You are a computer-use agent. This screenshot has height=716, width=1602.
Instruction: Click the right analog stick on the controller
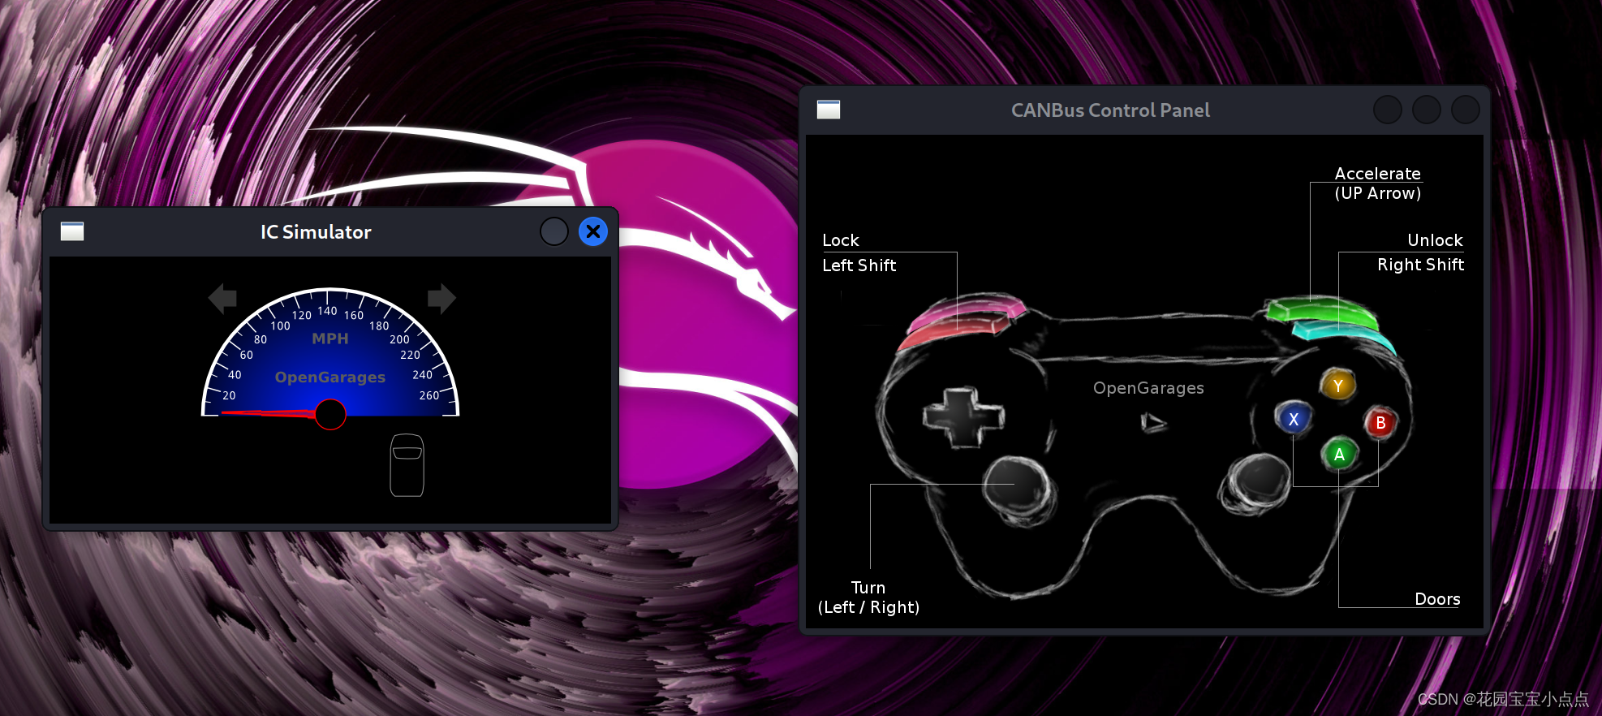click(x=1256, y=483)
